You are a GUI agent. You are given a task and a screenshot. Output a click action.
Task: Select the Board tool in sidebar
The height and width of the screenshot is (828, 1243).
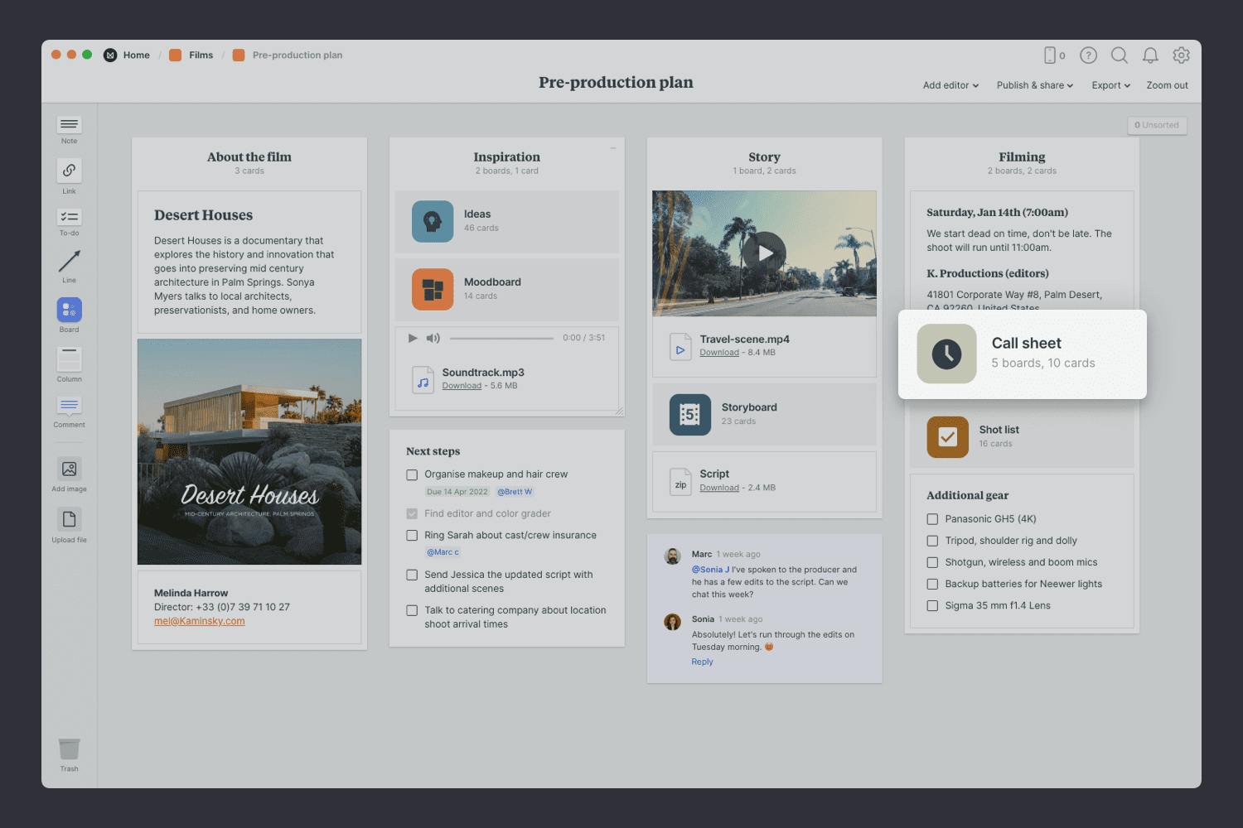tap(69, 310)
